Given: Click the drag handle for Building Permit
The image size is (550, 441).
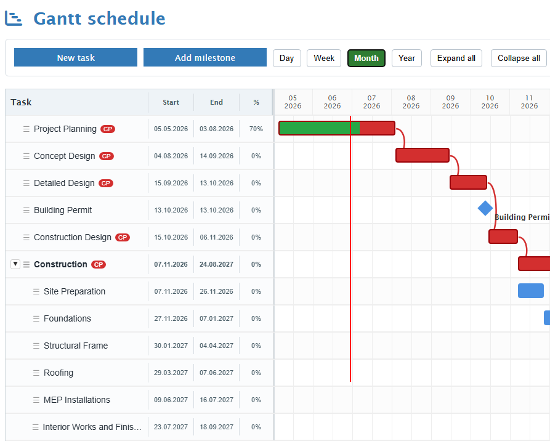Looking at the screenshot, I should 26,210.
